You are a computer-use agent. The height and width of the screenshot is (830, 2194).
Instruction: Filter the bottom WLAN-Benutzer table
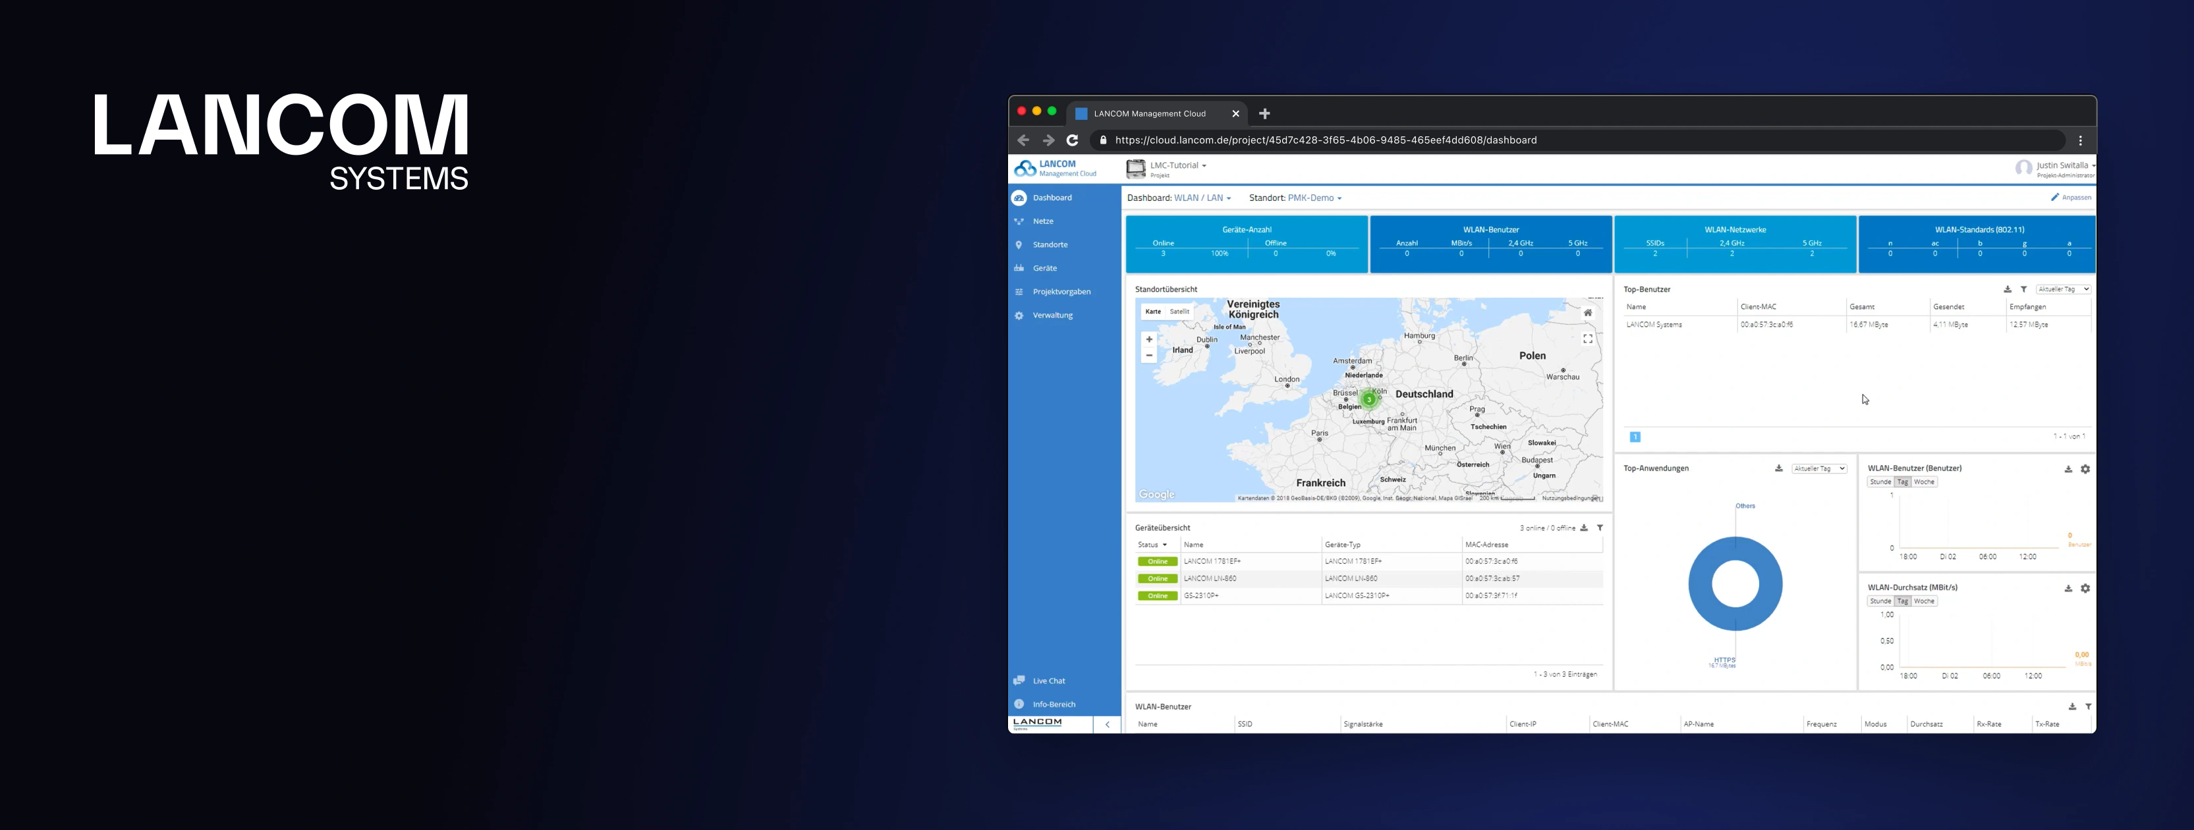tap(2089, 707)
